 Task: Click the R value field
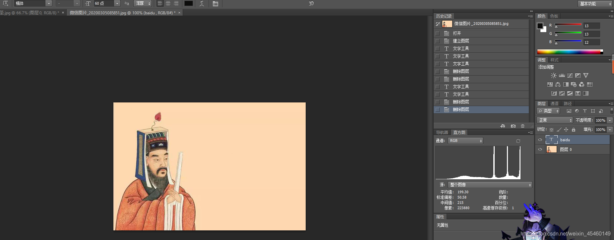point(592,26)
